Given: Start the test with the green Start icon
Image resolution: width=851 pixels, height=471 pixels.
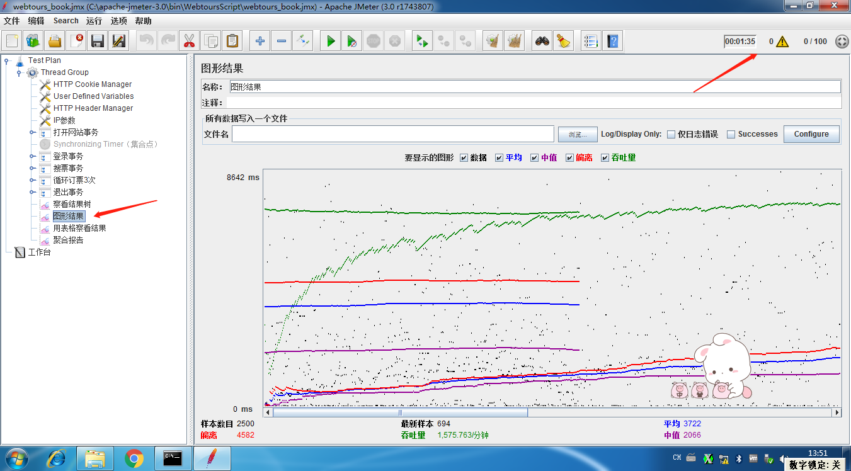Looking at the screenshot, I should point(331,42).
